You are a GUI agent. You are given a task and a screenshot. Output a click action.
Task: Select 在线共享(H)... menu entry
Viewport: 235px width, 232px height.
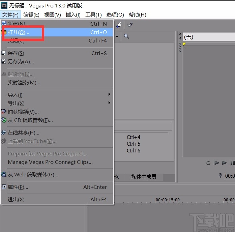57,133
